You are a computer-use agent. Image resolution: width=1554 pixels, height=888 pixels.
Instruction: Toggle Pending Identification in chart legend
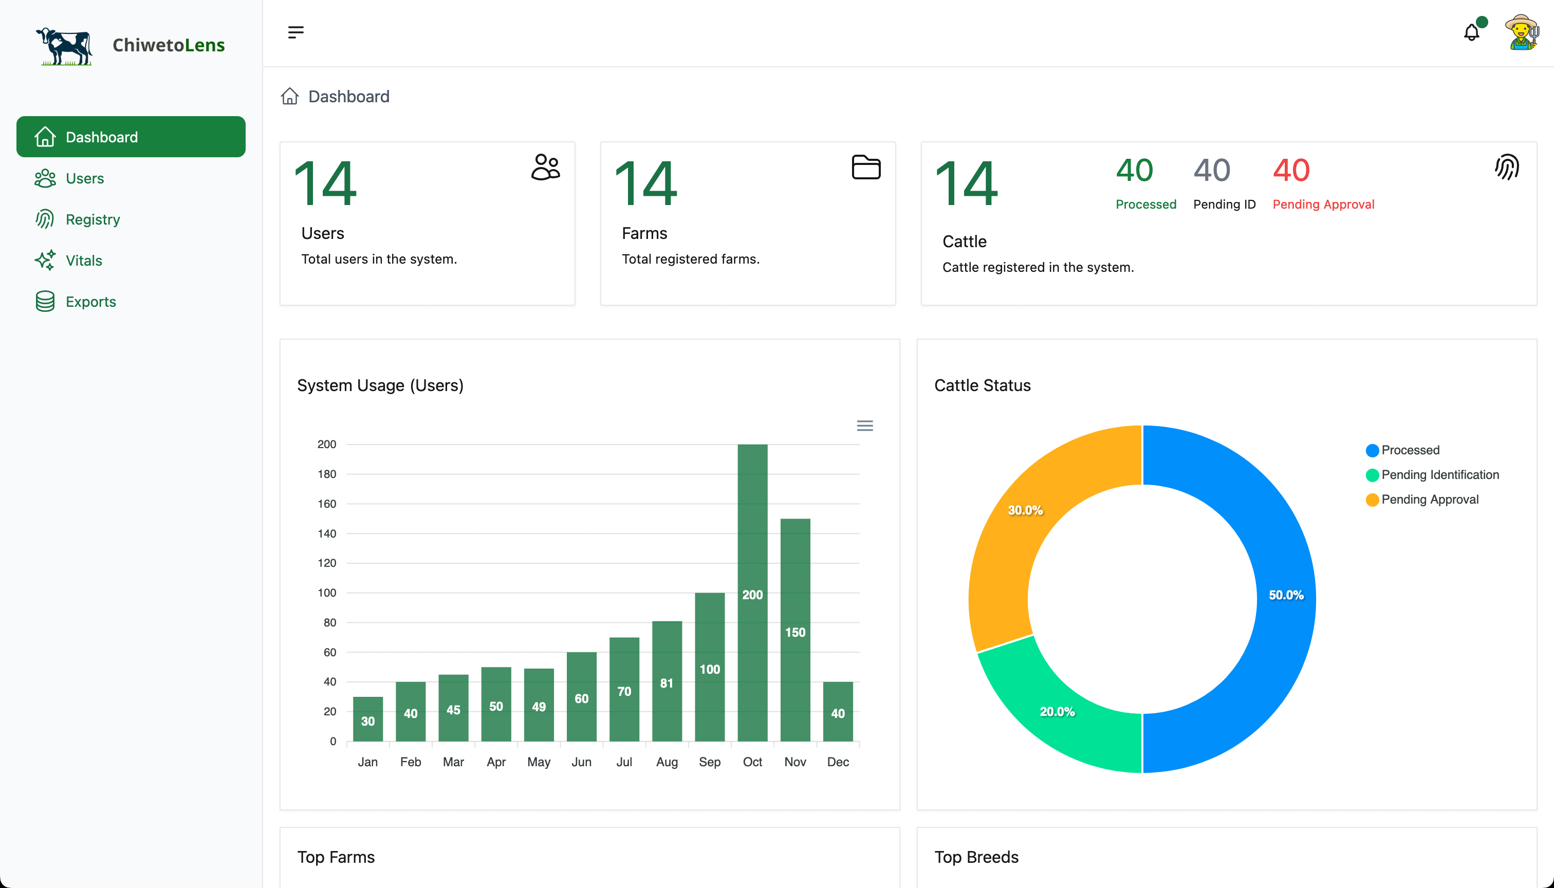click(x=1440, y=474)
